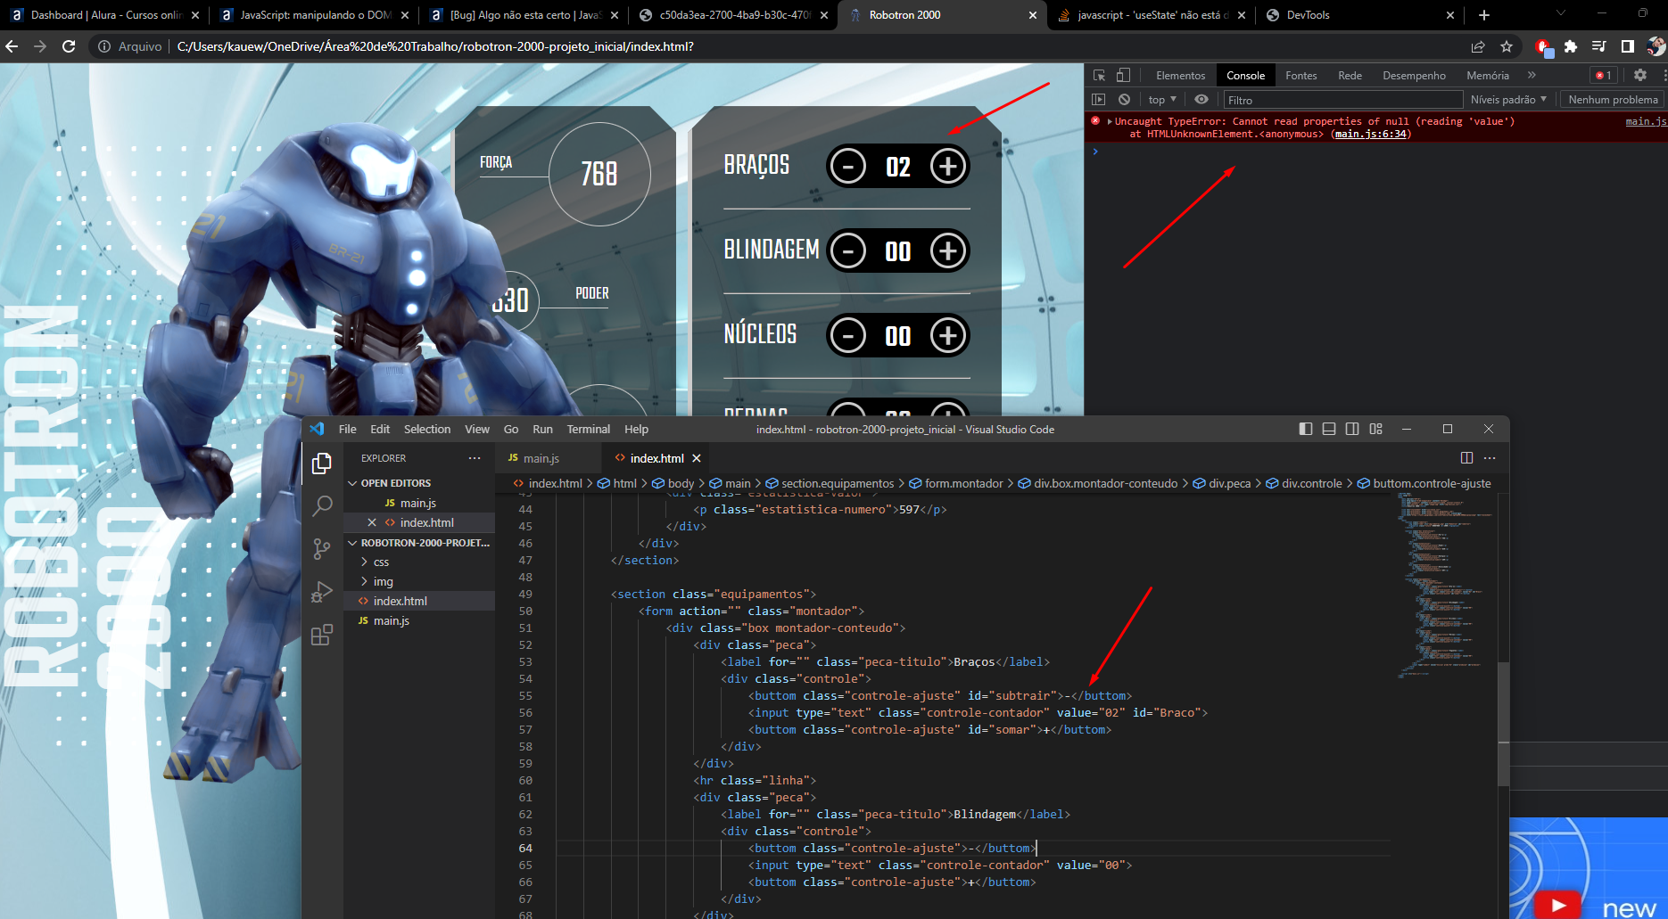1668x919 pixels.
Task: Toggle secondary sidebar layout icon in VS Code
Action: 1352,429
